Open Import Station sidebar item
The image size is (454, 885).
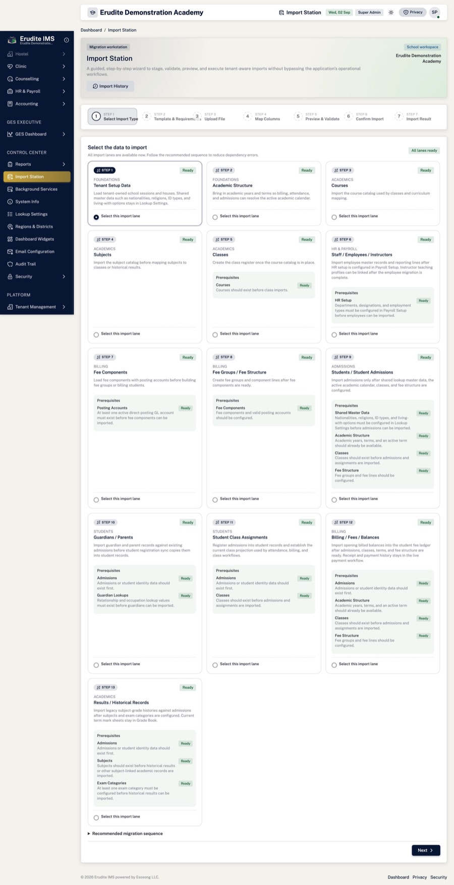click(x=37, y=176)
